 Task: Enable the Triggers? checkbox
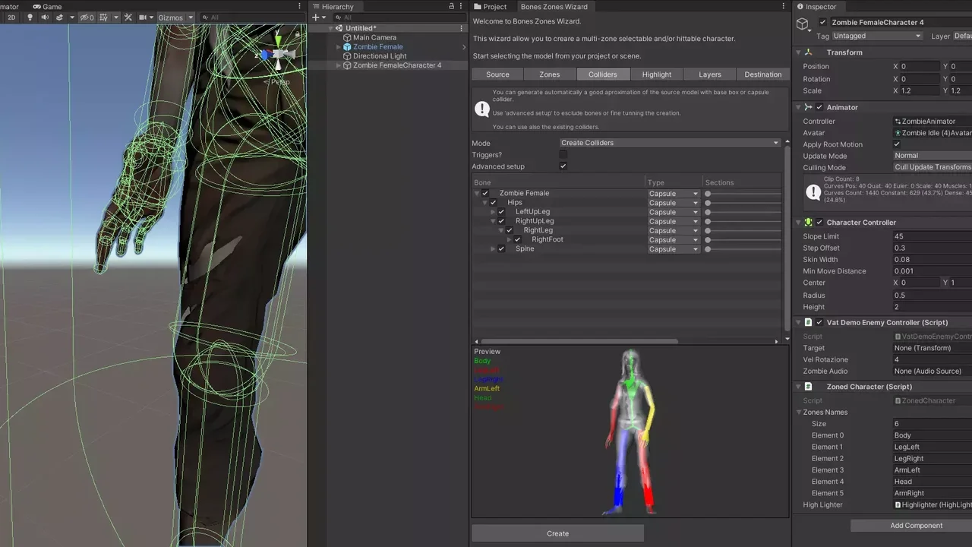tap(563, 155)
